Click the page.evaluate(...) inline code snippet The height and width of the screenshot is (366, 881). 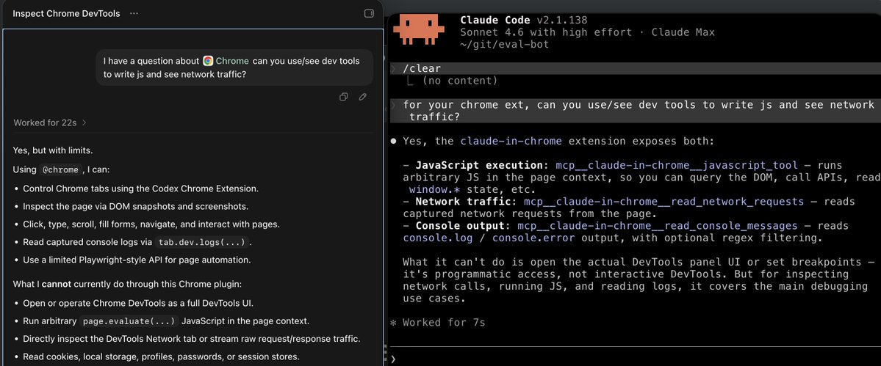pos(130,321)
